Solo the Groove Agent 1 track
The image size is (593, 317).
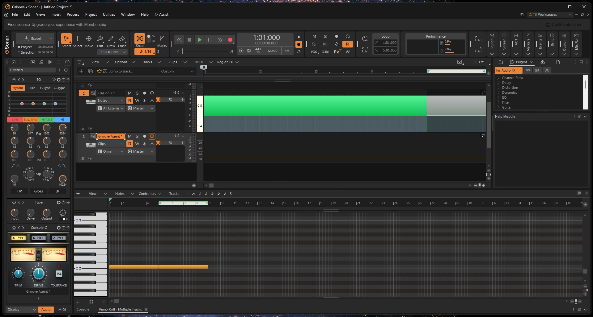137,136
